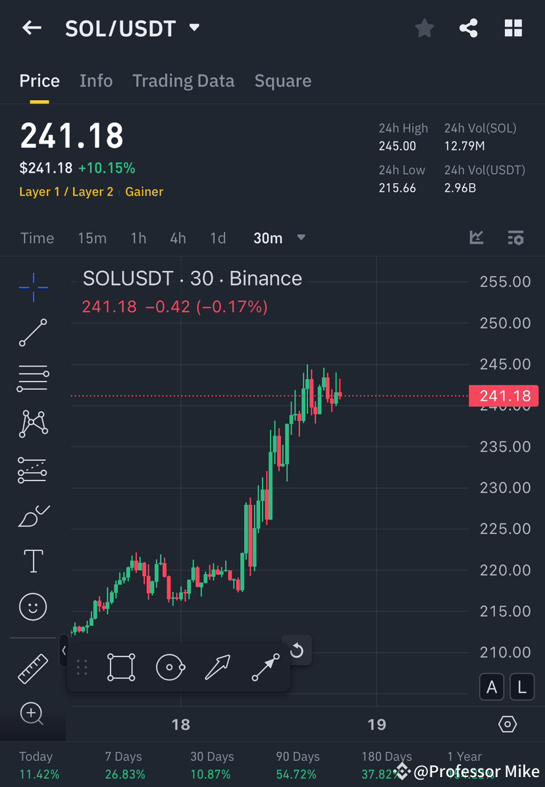Collapse the drawing tools popup with the chevron

click(64, 651)
